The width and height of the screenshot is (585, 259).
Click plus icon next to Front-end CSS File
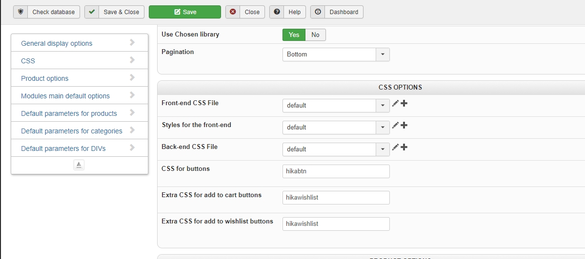[x=404, y=104]
